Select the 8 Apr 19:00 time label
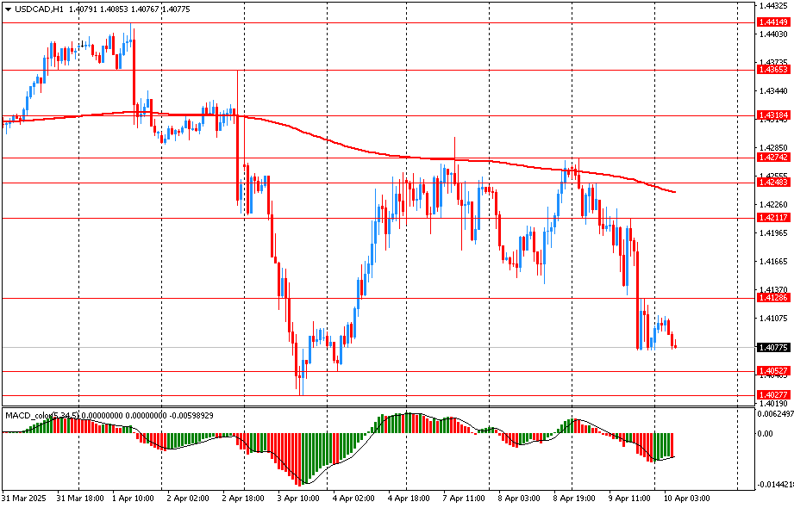Screen dimensions: 794x508 pyautogui.click(x=572, y=499)
